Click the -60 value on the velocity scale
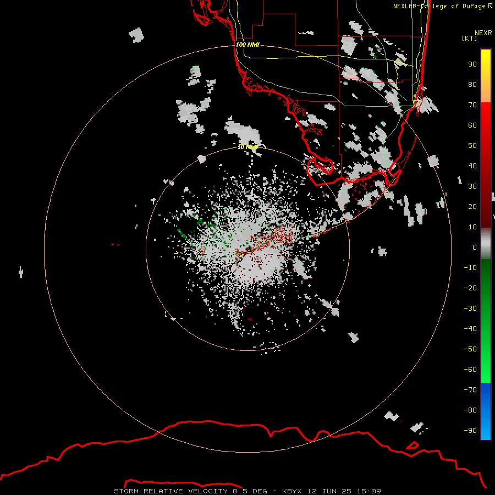This screenshot has width=495, height=495. pos(470,370)
